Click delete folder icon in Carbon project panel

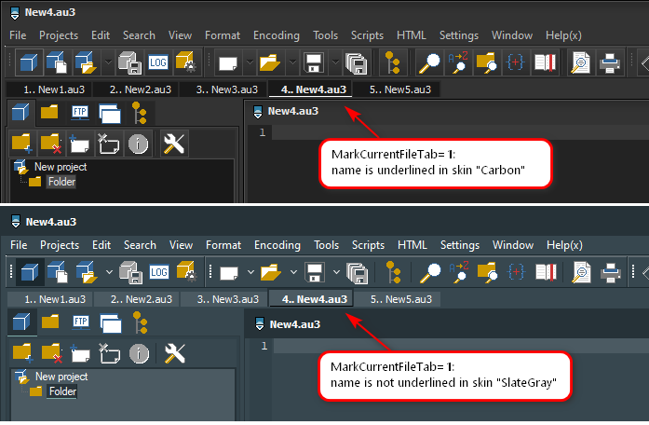click(x=50, y=144)
